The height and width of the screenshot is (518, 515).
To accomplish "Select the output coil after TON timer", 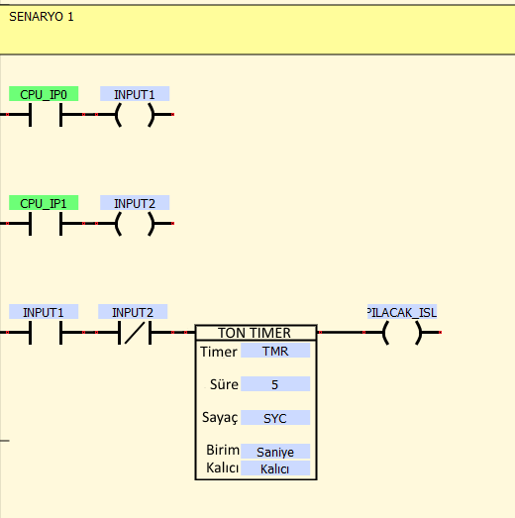I will pyautogui.click(x=402, y=333).
